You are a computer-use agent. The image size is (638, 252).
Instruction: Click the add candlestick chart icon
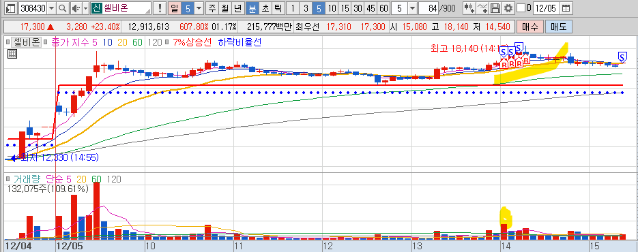coord(469,8)
